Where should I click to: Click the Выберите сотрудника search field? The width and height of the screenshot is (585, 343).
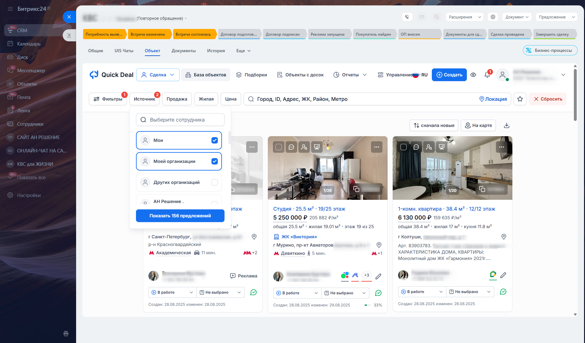pyautogui.click(x=180, y=120)
